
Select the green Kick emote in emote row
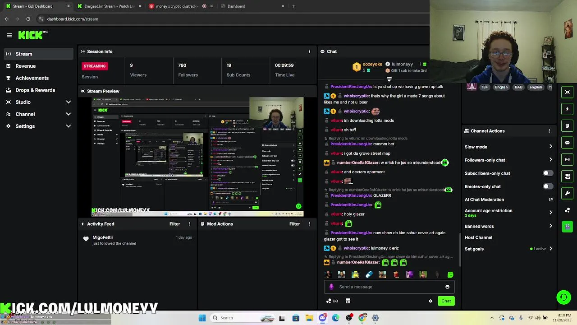[x=450, y=274]
